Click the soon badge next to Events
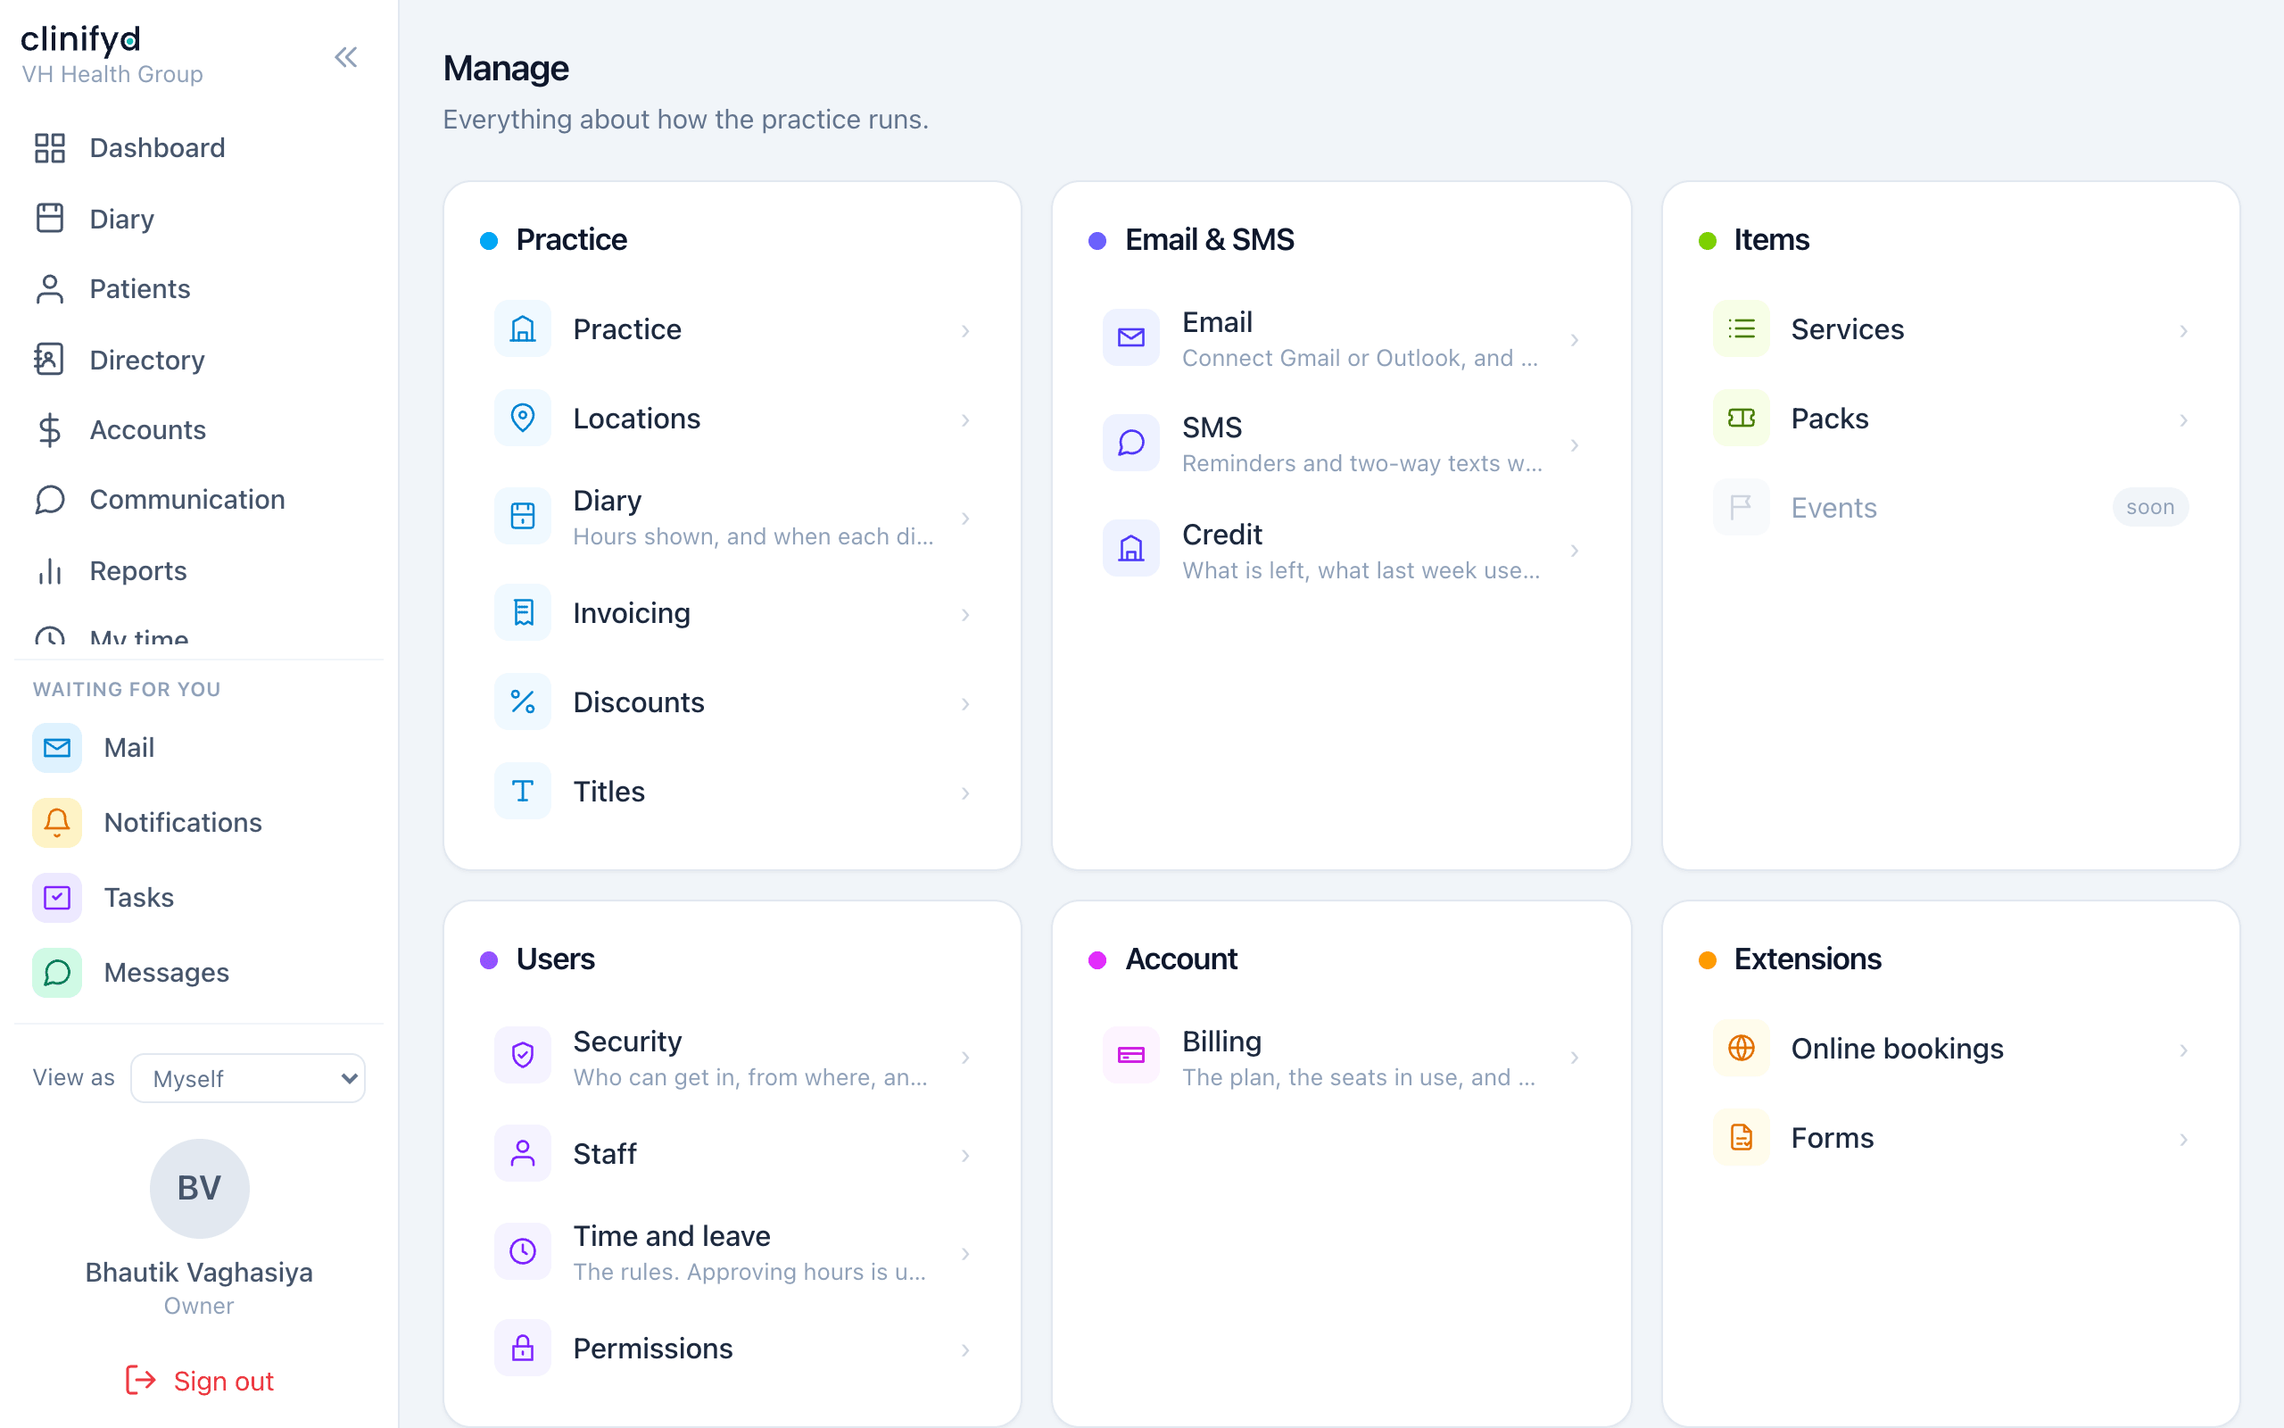This screenshot has height=1428, width=2284. 2150,507
